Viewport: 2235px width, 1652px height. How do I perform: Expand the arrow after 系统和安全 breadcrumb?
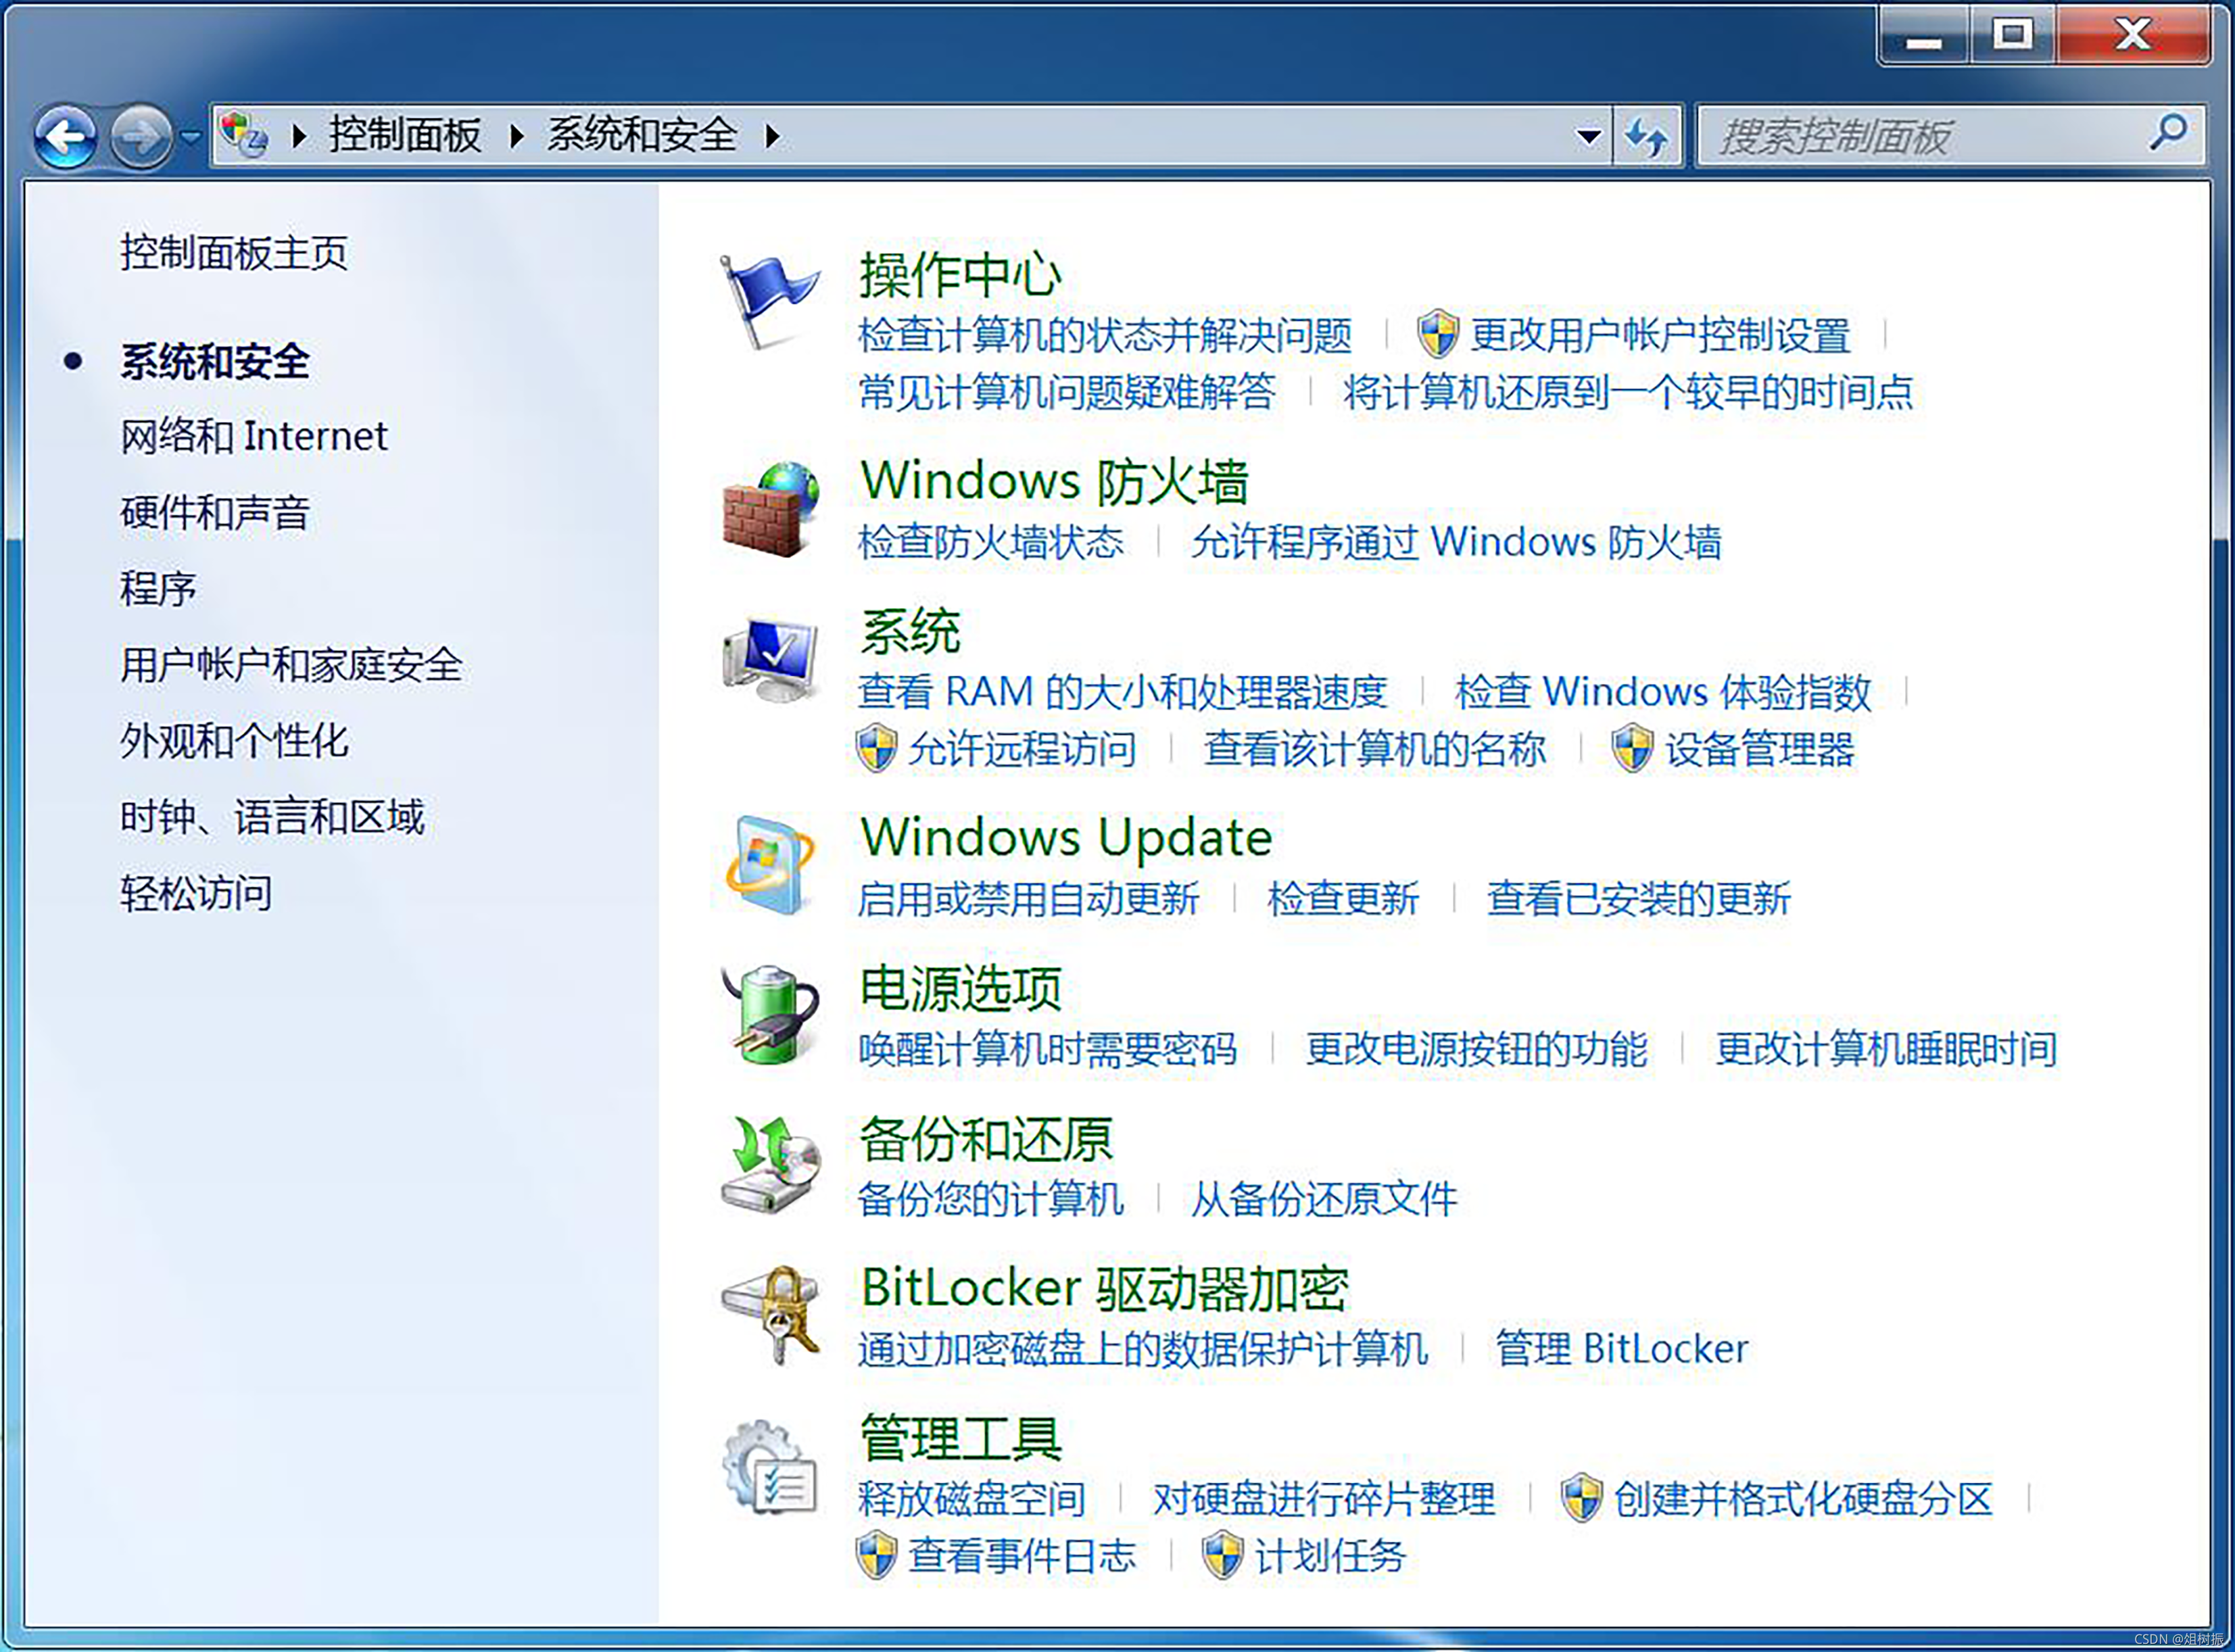pyautogui.click(x=772, y=136)
